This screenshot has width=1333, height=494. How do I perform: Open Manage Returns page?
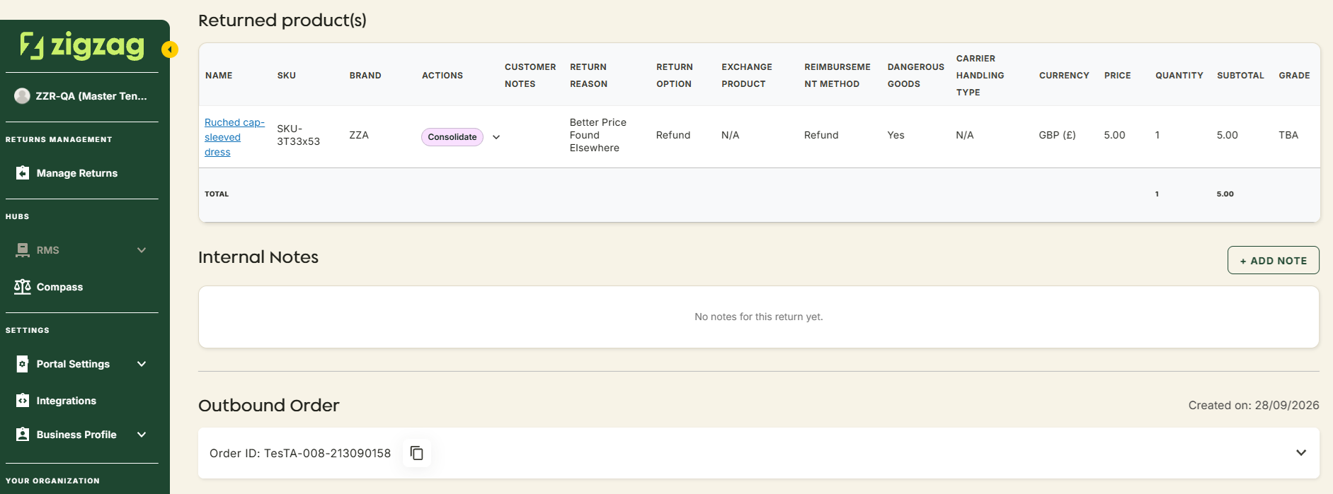click(x=77, y=173)
